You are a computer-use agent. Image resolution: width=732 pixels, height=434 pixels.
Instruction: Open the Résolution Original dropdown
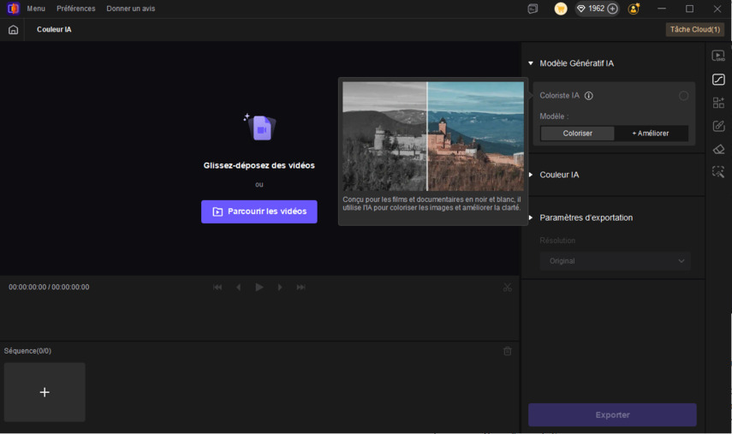click(615, 261)
